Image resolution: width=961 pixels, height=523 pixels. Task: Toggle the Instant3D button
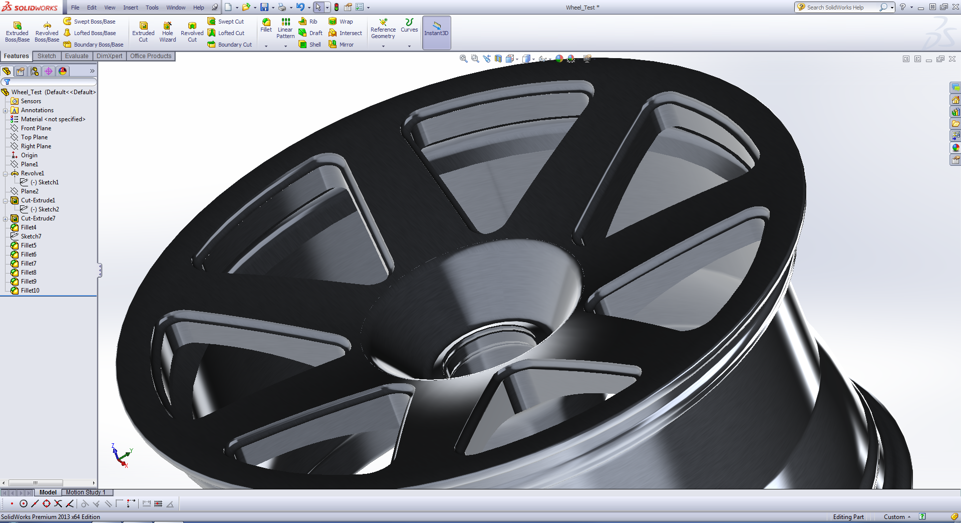(436, 33)
